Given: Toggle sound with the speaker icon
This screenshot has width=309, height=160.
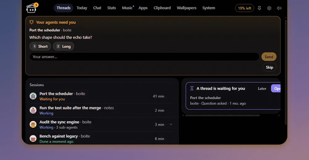Looking at the screenshot, I should 279,8.
